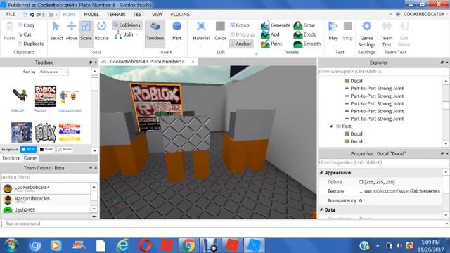The image size is (450, 253).
Task: Switch to the VIEW ribbon tab
Action: [x=157, y=14]
